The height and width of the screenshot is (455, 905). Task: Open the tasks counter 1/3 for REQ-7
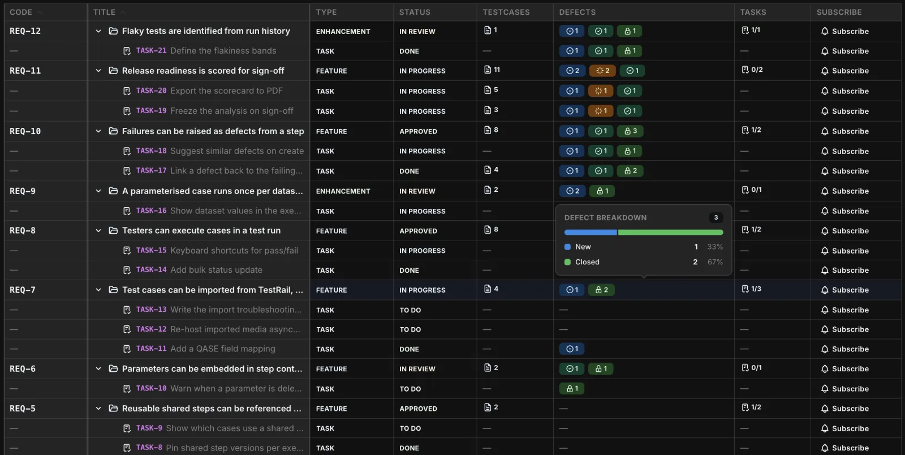[752, 289]
